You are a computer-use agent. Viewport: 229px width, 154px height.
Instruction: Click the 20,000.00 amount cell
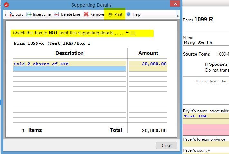point(148,64)
